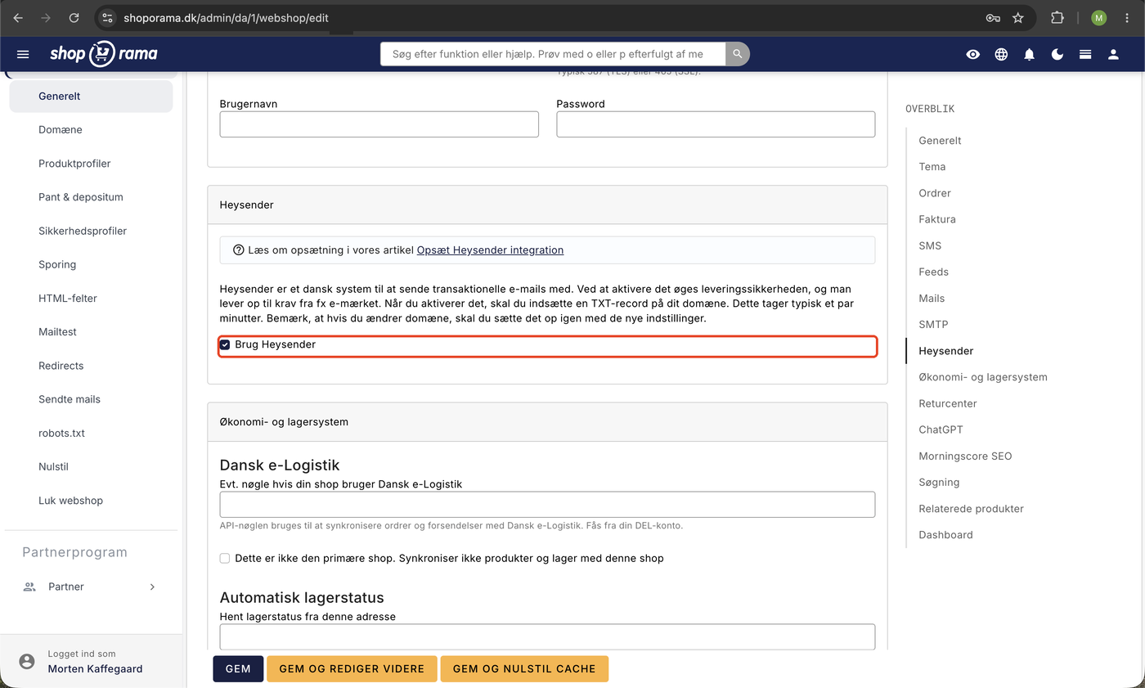Jump to Ordrer in Overblik
The height and width of the screenshot is (688, 1145).
[x=935, y=193]
